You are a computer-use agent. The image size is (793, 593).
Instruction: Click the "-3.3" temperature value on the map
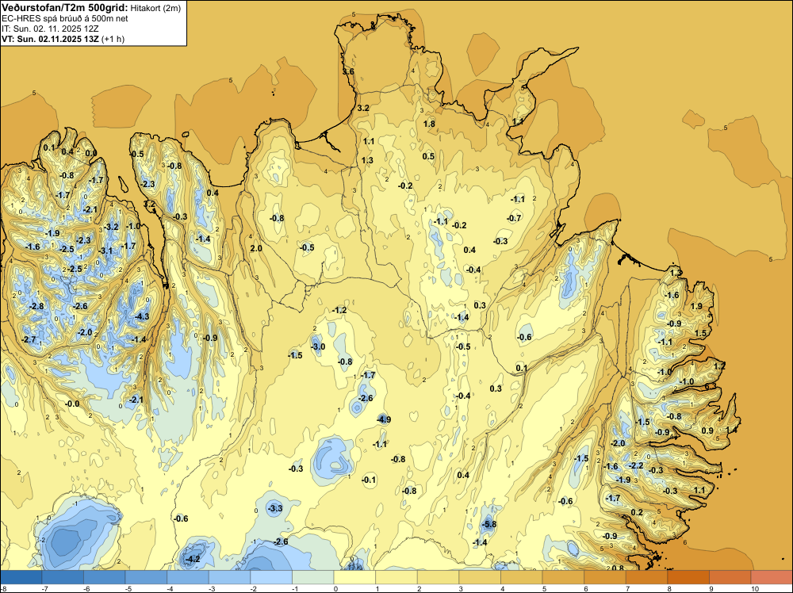point(275,508)
